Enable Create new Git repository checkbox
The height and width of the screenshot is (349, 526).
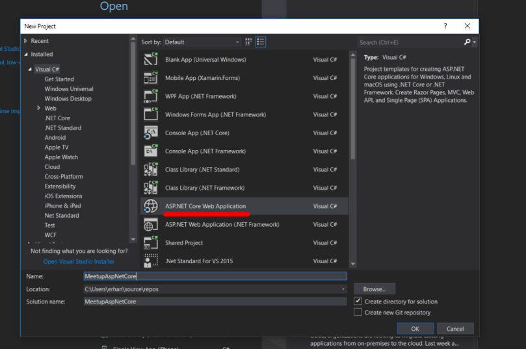358,313
